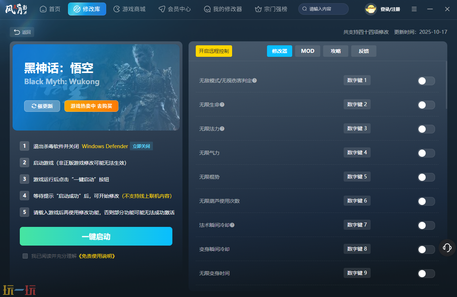Viewport: 457px width, 297px height.
Task: Switch on 无限葫芦使用次数
Action: (426, 201)
